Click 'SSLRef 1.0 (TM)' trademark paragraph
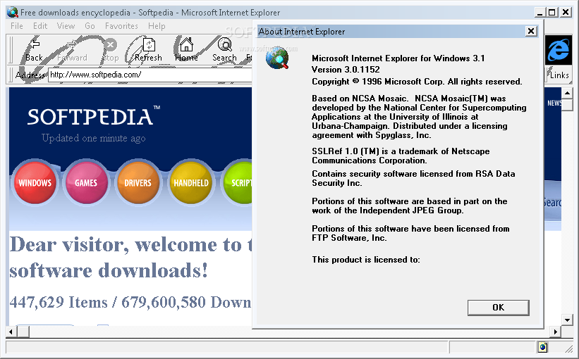Screen dimensions: 579x359 401,156
